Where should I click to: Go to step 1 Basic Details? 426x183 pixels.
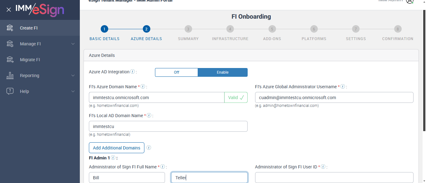(104, 29)
